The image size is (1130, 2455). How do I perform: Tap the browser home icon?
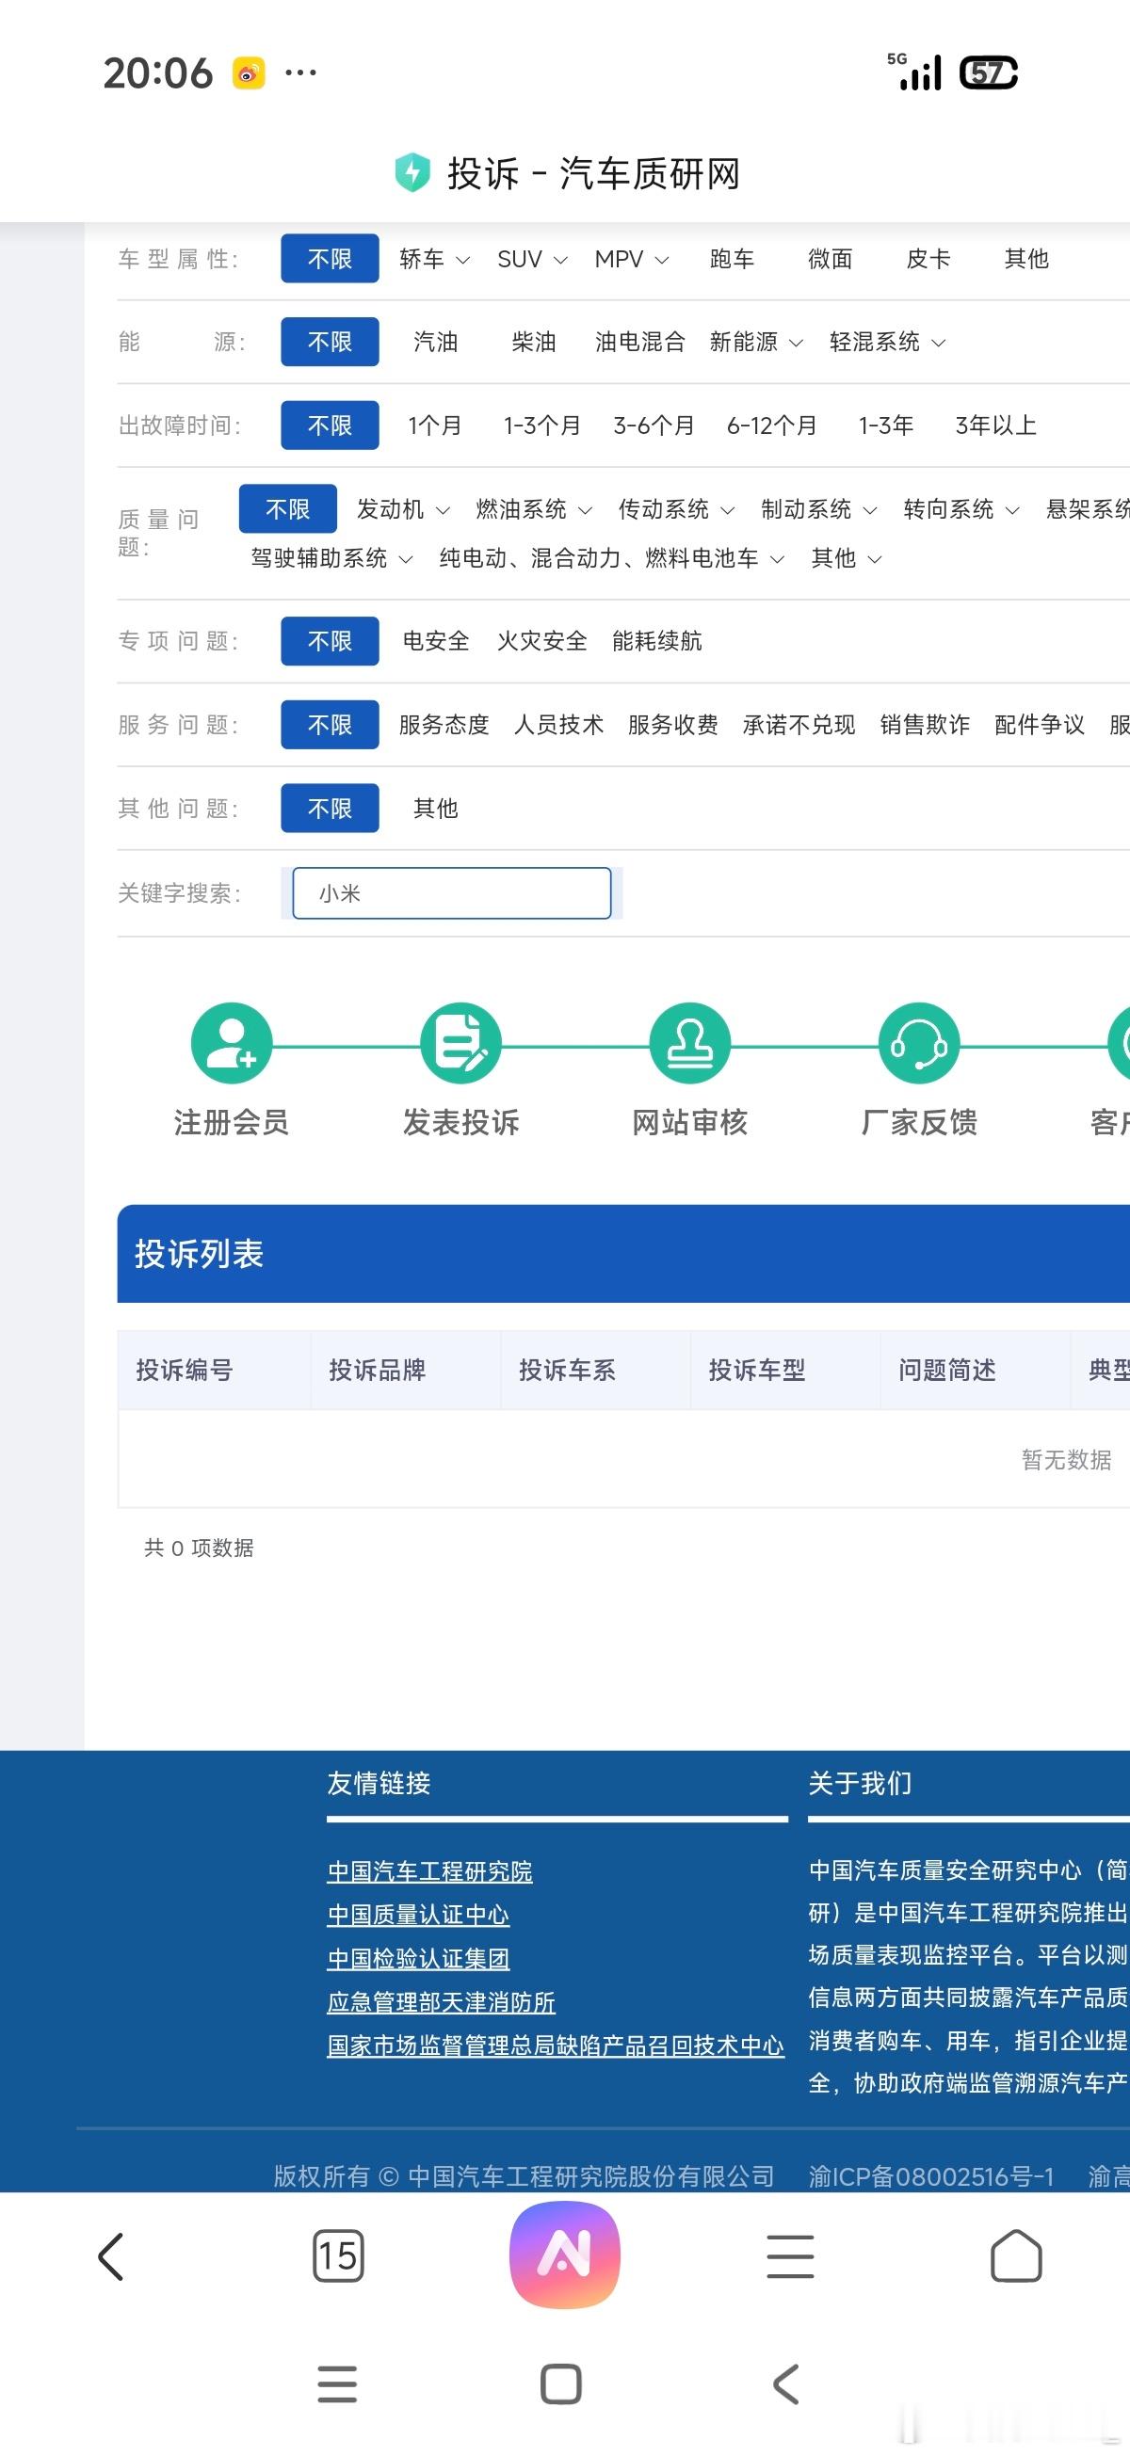[x=1015, y=2255]
